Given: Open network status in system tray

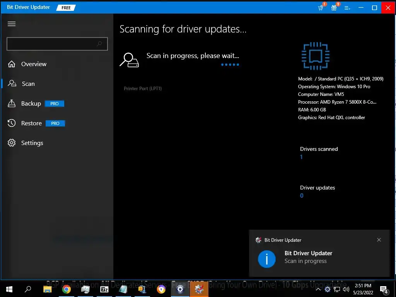Looking at the screenshot, I should coord(337,289).
